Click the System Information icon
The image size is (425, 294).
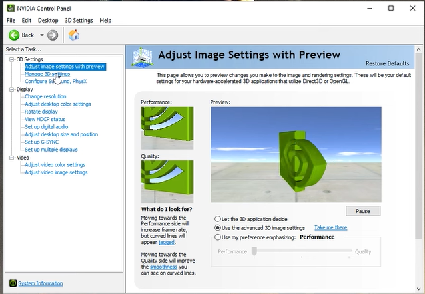point(11,283)
